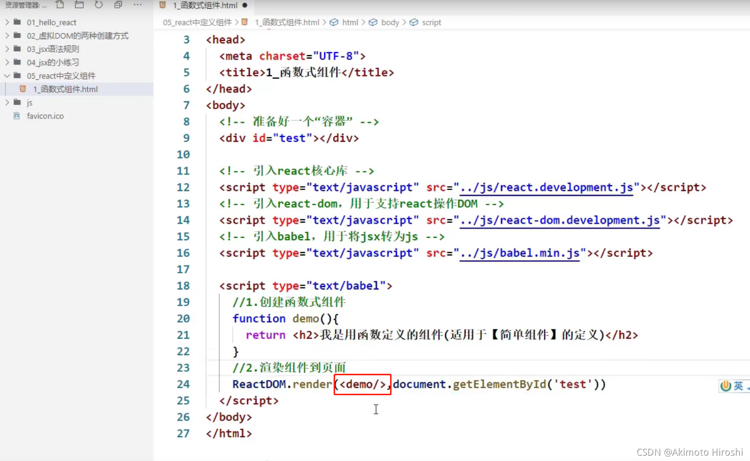Click the New File icon in explorer header
Image resolution: width=750 pixels, height=461 pixels.
point(60,5)
